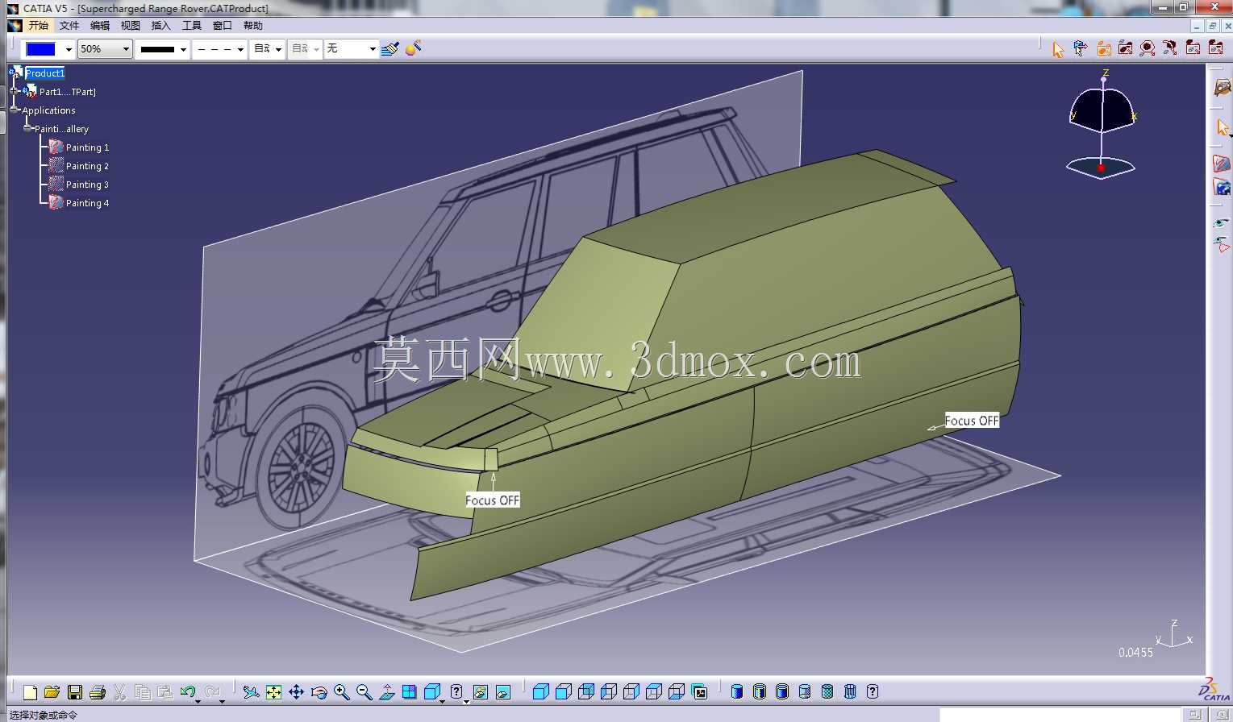Select Painting 3 in the tree
Screen dimensions: 1233x722
click(x=87, y=185)
